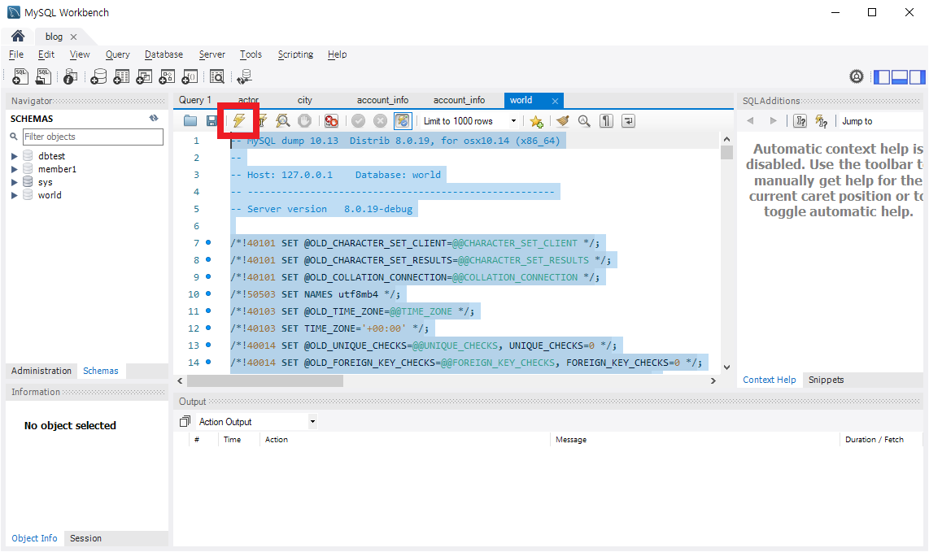929x552 pixels.
Task: Create a new SQL tab icon
Action: click(x=20, y=76)
